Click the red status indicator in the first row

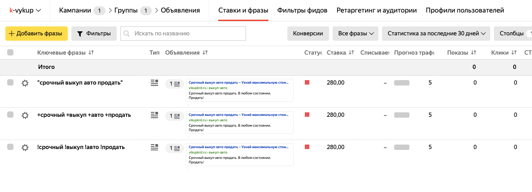pos(307,82)
